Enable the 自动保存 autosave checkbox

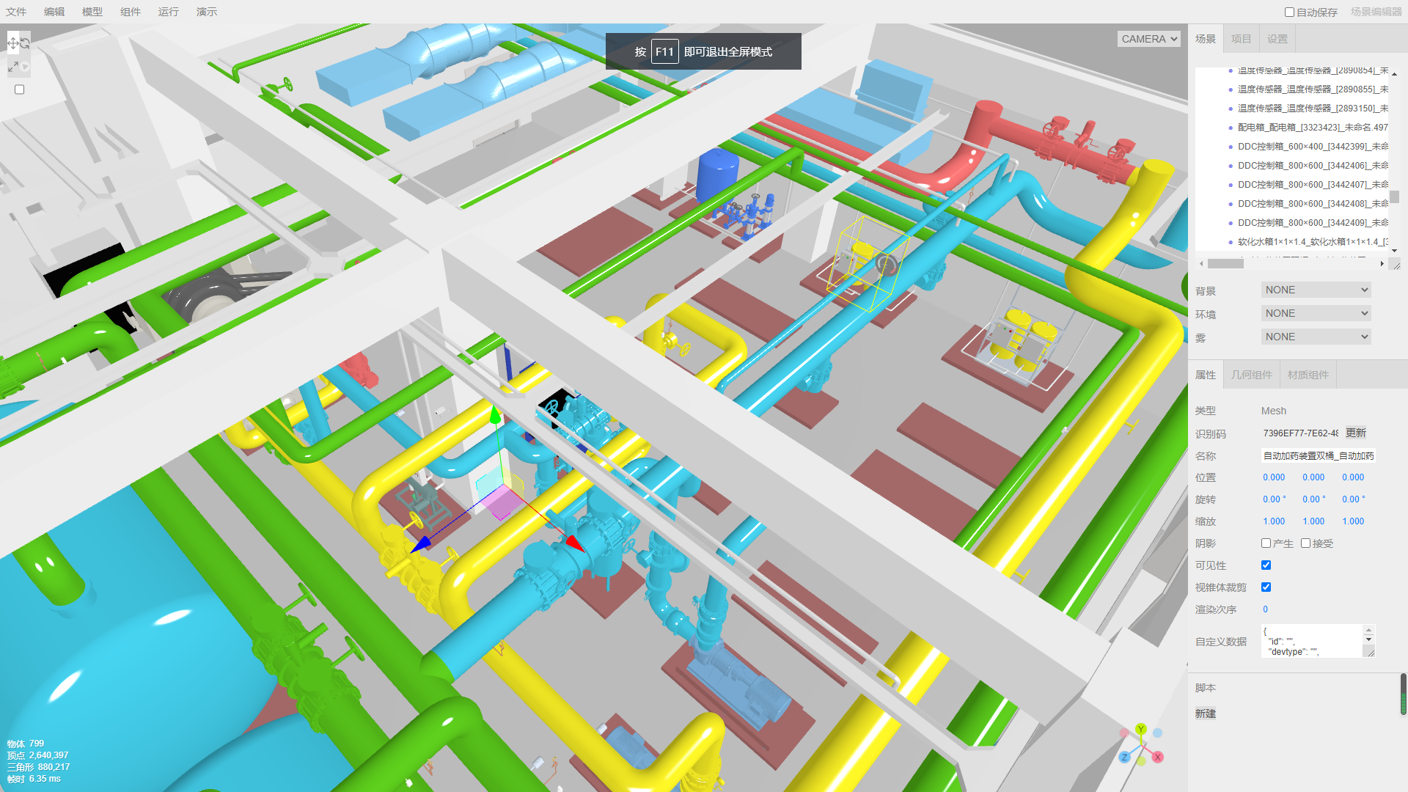[x=1289, y=12]
